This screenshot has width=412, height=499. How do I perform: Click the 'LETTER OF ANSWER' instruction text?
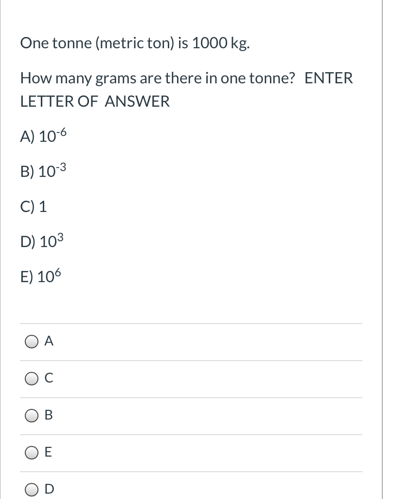click(95, 101)
